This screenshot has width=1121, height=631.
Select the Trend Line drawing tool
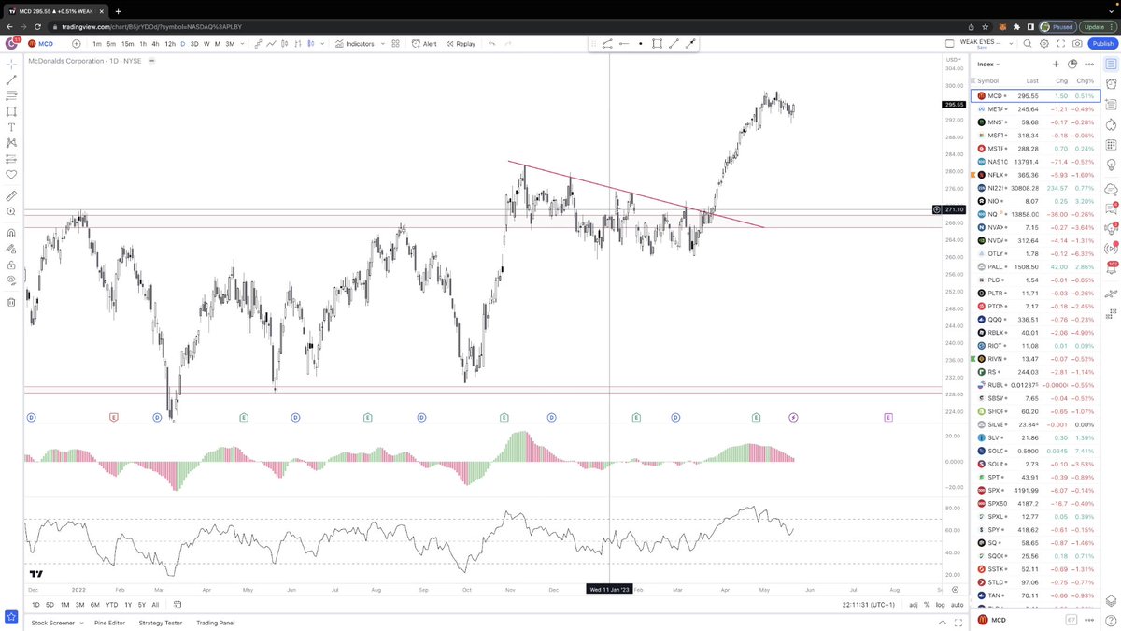[x=11, y=80]
